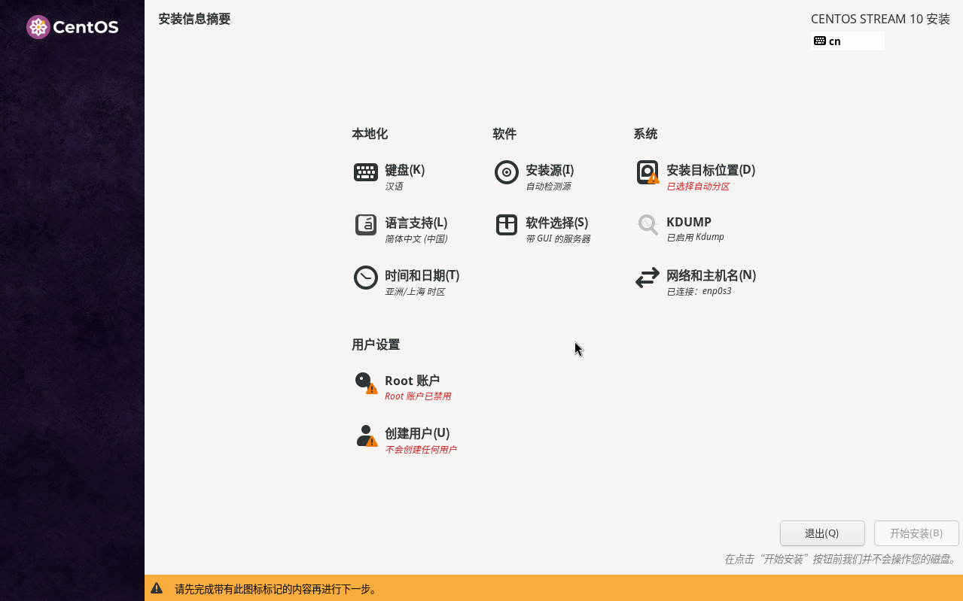Click the 系统 section heading
This screenshot has width=963, height=601.
click(645, 134)
